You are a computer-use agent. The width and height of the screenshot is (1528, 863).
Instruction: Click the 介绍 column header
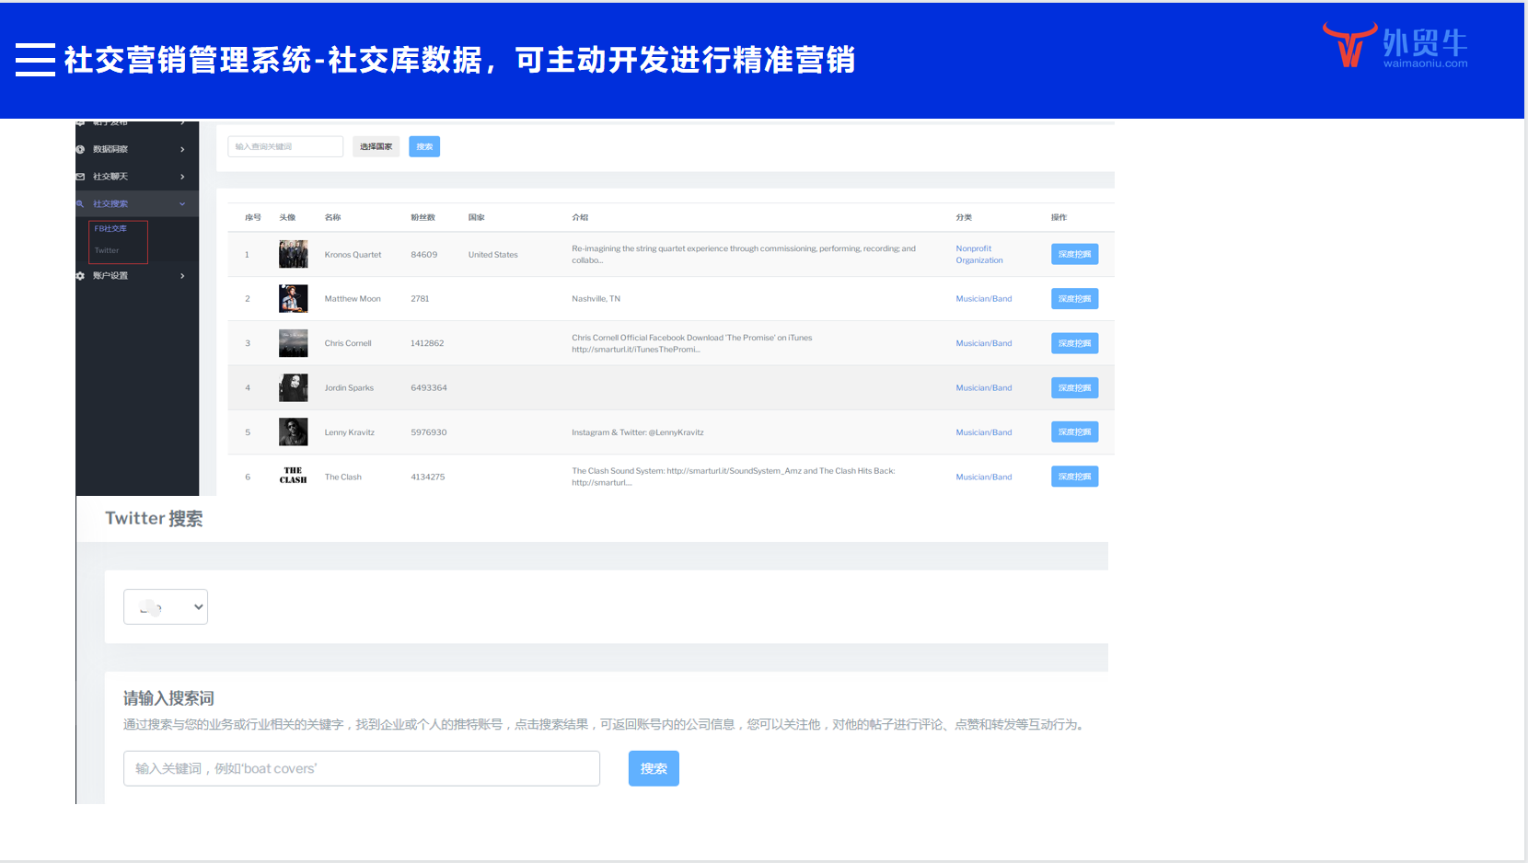pos(580,218)
